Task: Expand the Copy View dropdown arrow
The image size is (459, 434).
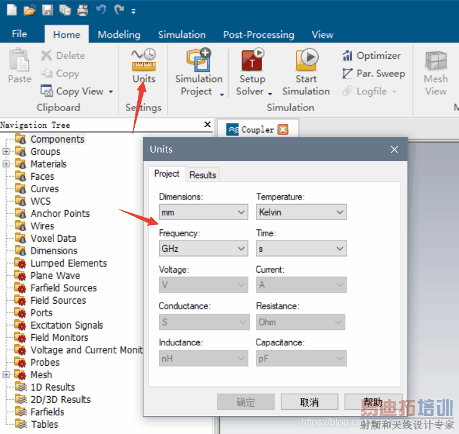Action: (x=111, y=92)
